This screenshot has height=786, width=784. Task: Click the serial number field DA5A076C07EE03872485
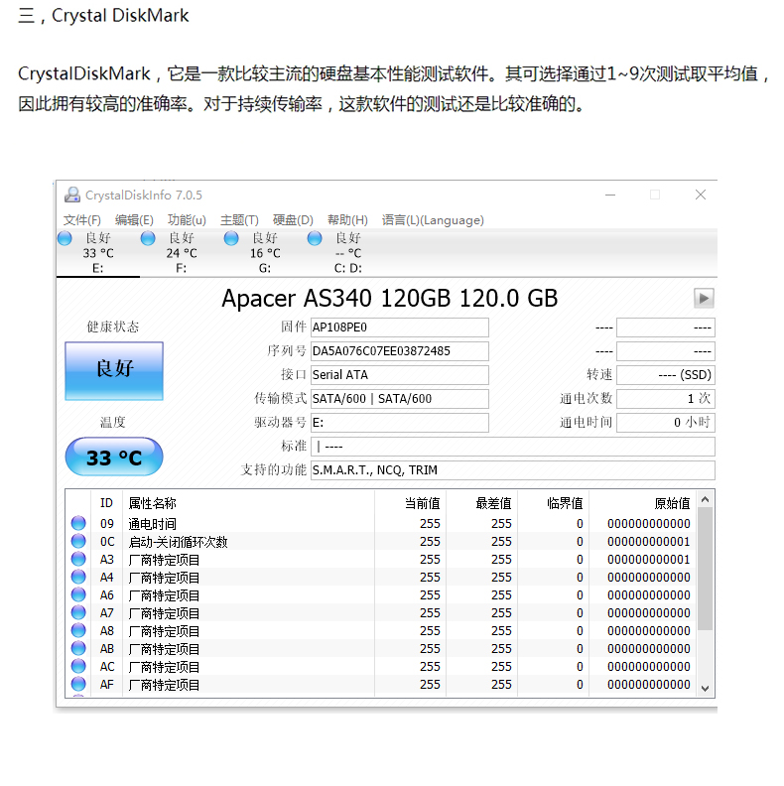pos(400,351)
